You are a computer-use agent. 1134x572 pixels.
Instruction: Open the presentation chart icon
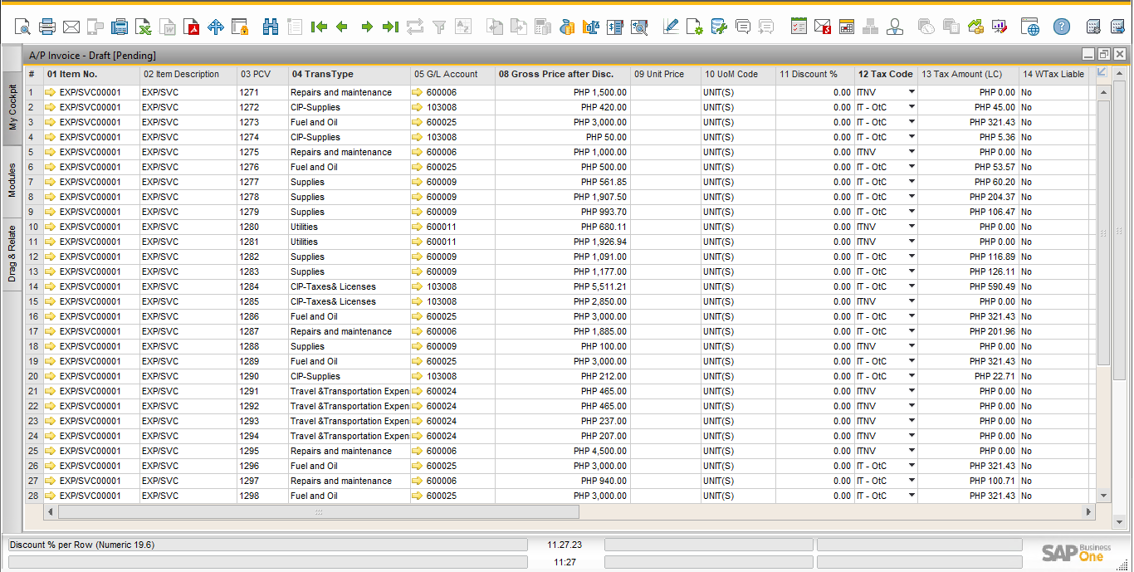pos(999,27)
